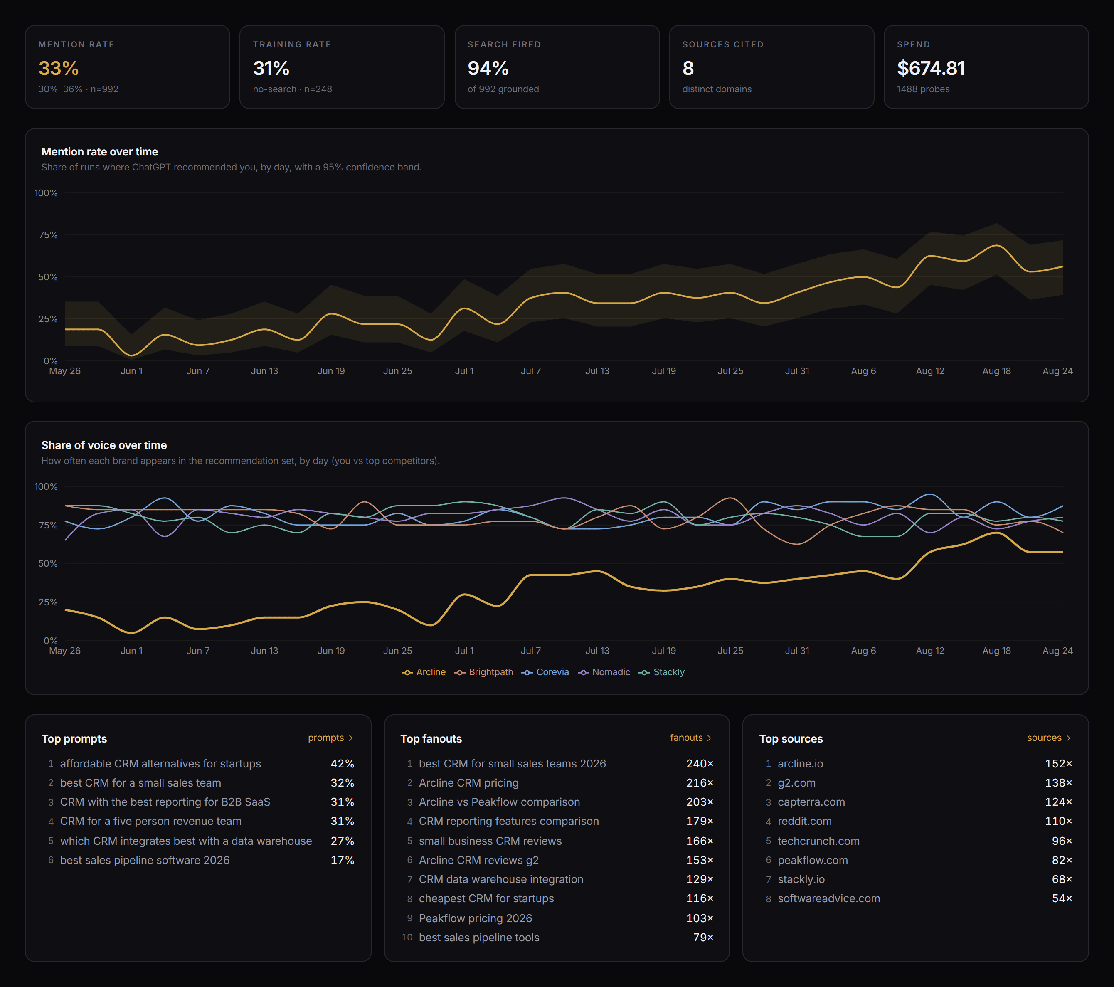Open the prompts link in Top prompts
Viewport: 1114px width, 987px height.
(x=330, y=738)
